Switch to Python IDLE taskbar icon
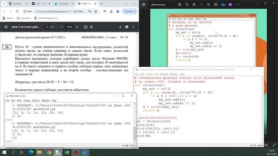 tap(58, 152)
